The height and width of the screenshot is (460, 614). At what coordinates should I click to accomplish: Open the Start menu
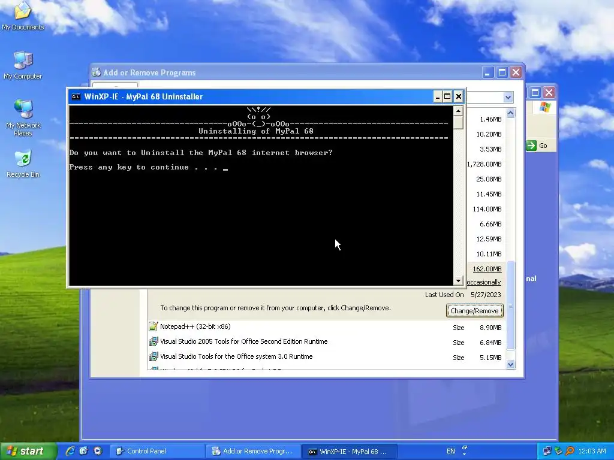coord(28,451)
